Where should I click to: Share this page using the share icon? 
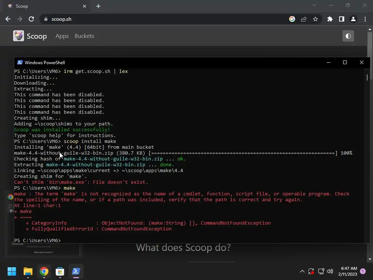point(304,19)
